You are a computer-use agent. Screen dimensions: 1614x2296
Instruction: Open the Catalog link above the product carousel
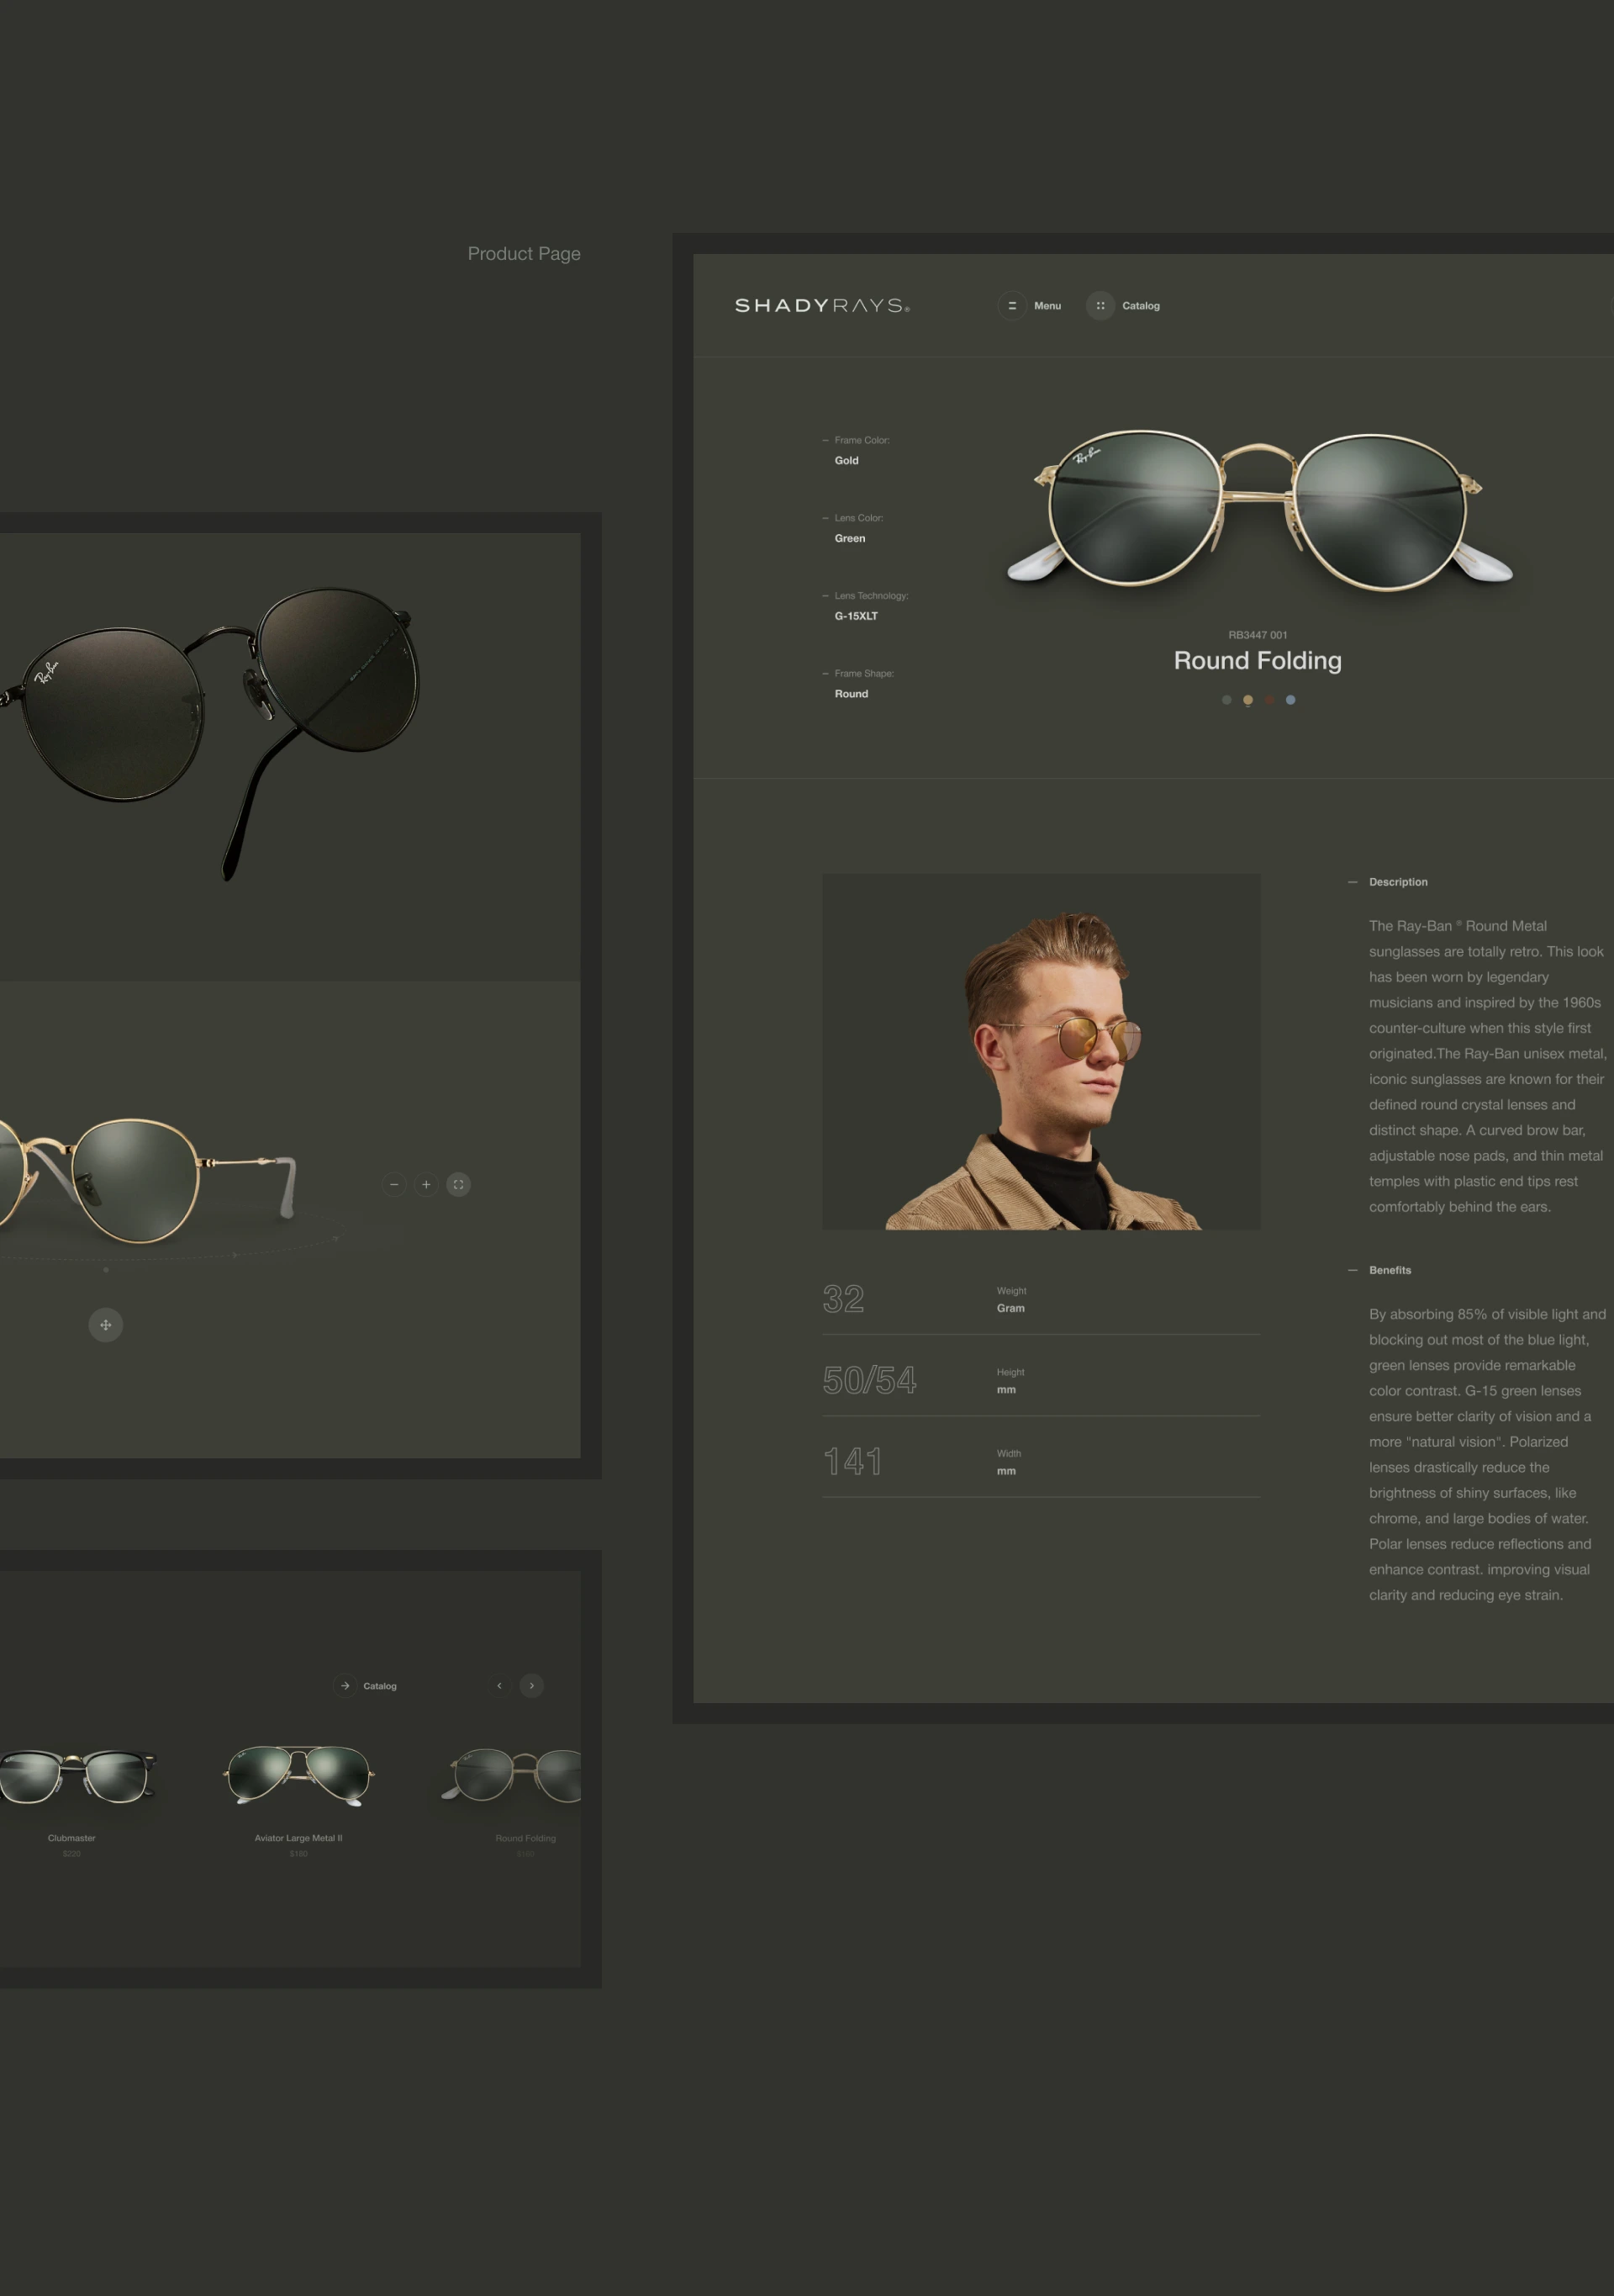[380, 1686]
